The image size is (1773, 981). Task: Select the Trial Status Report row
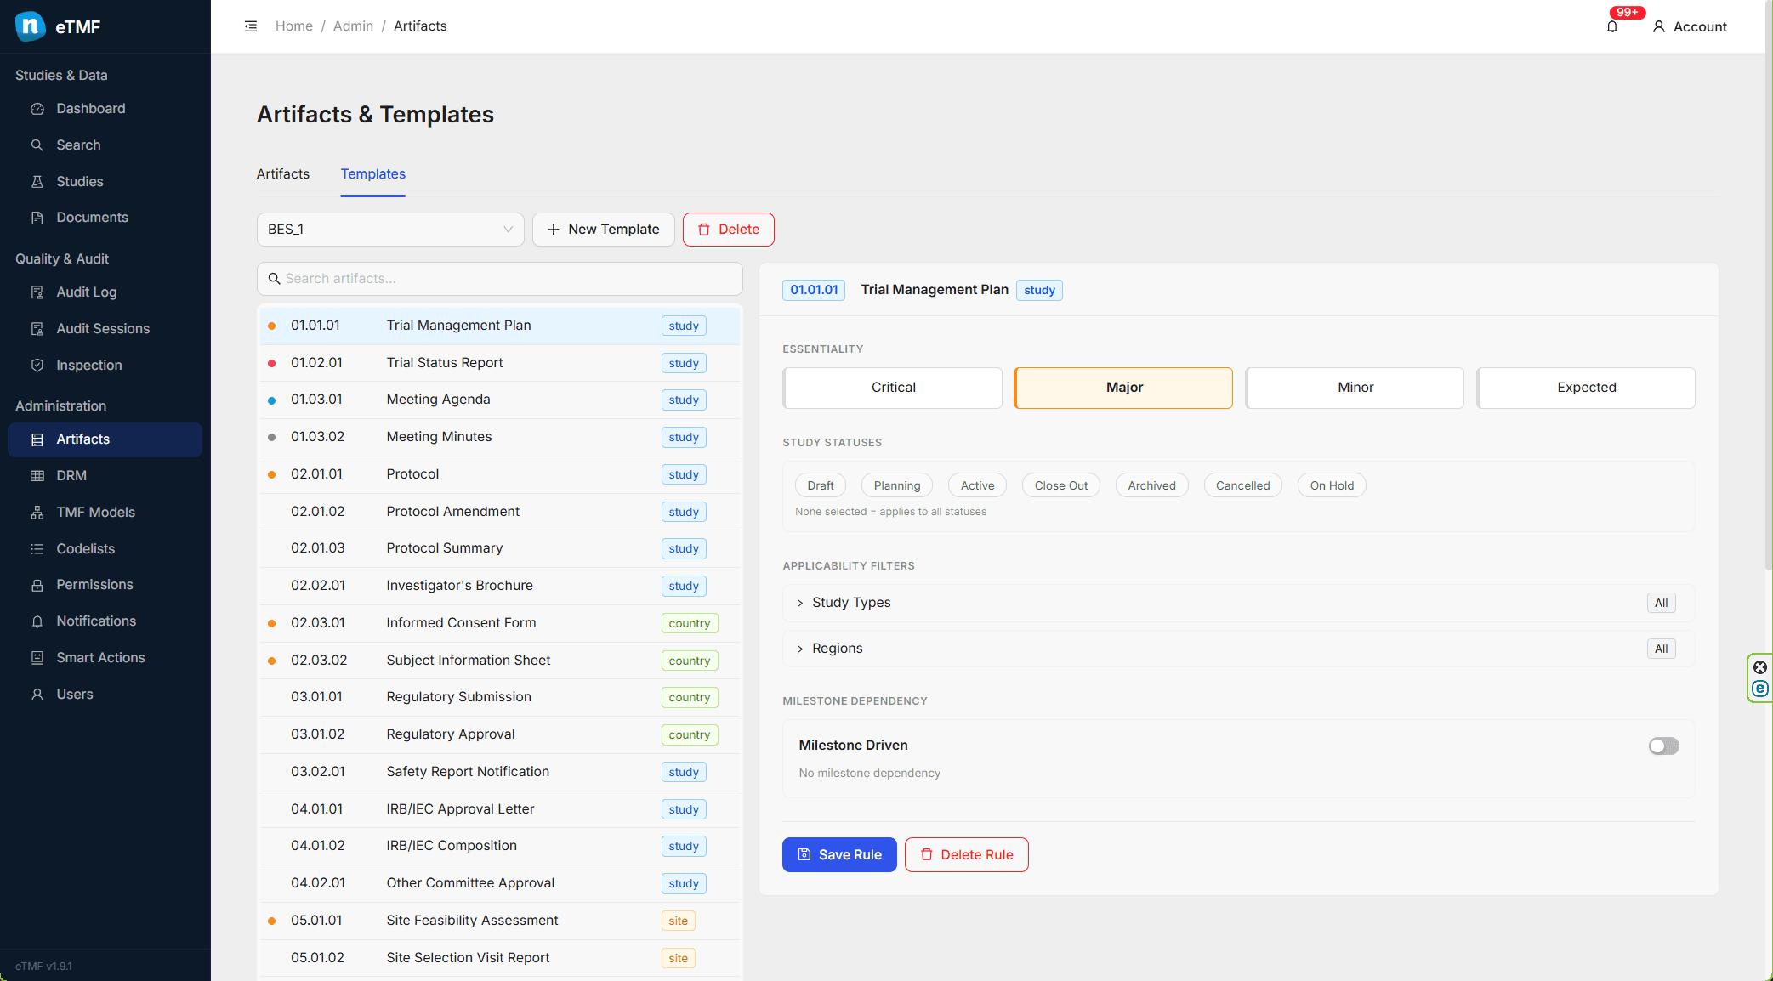(x=500, y=363)
